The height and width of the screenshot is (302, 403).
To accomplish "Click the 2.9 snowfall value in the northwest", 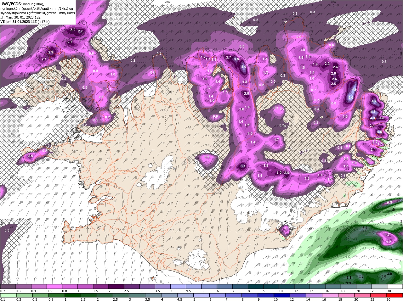I will (51, 52).
